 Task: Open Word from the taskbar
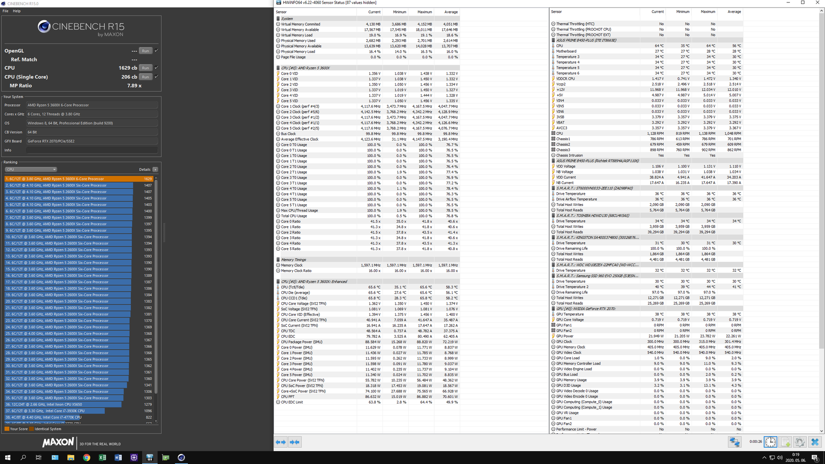118,458
